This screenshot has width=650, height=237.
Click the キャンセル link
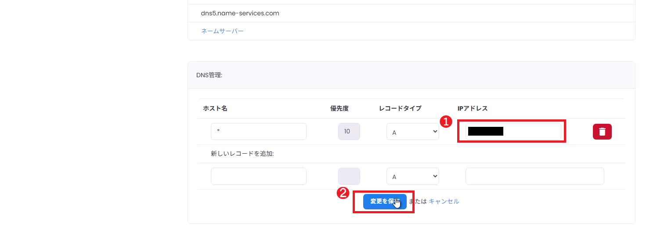(444, 201)
